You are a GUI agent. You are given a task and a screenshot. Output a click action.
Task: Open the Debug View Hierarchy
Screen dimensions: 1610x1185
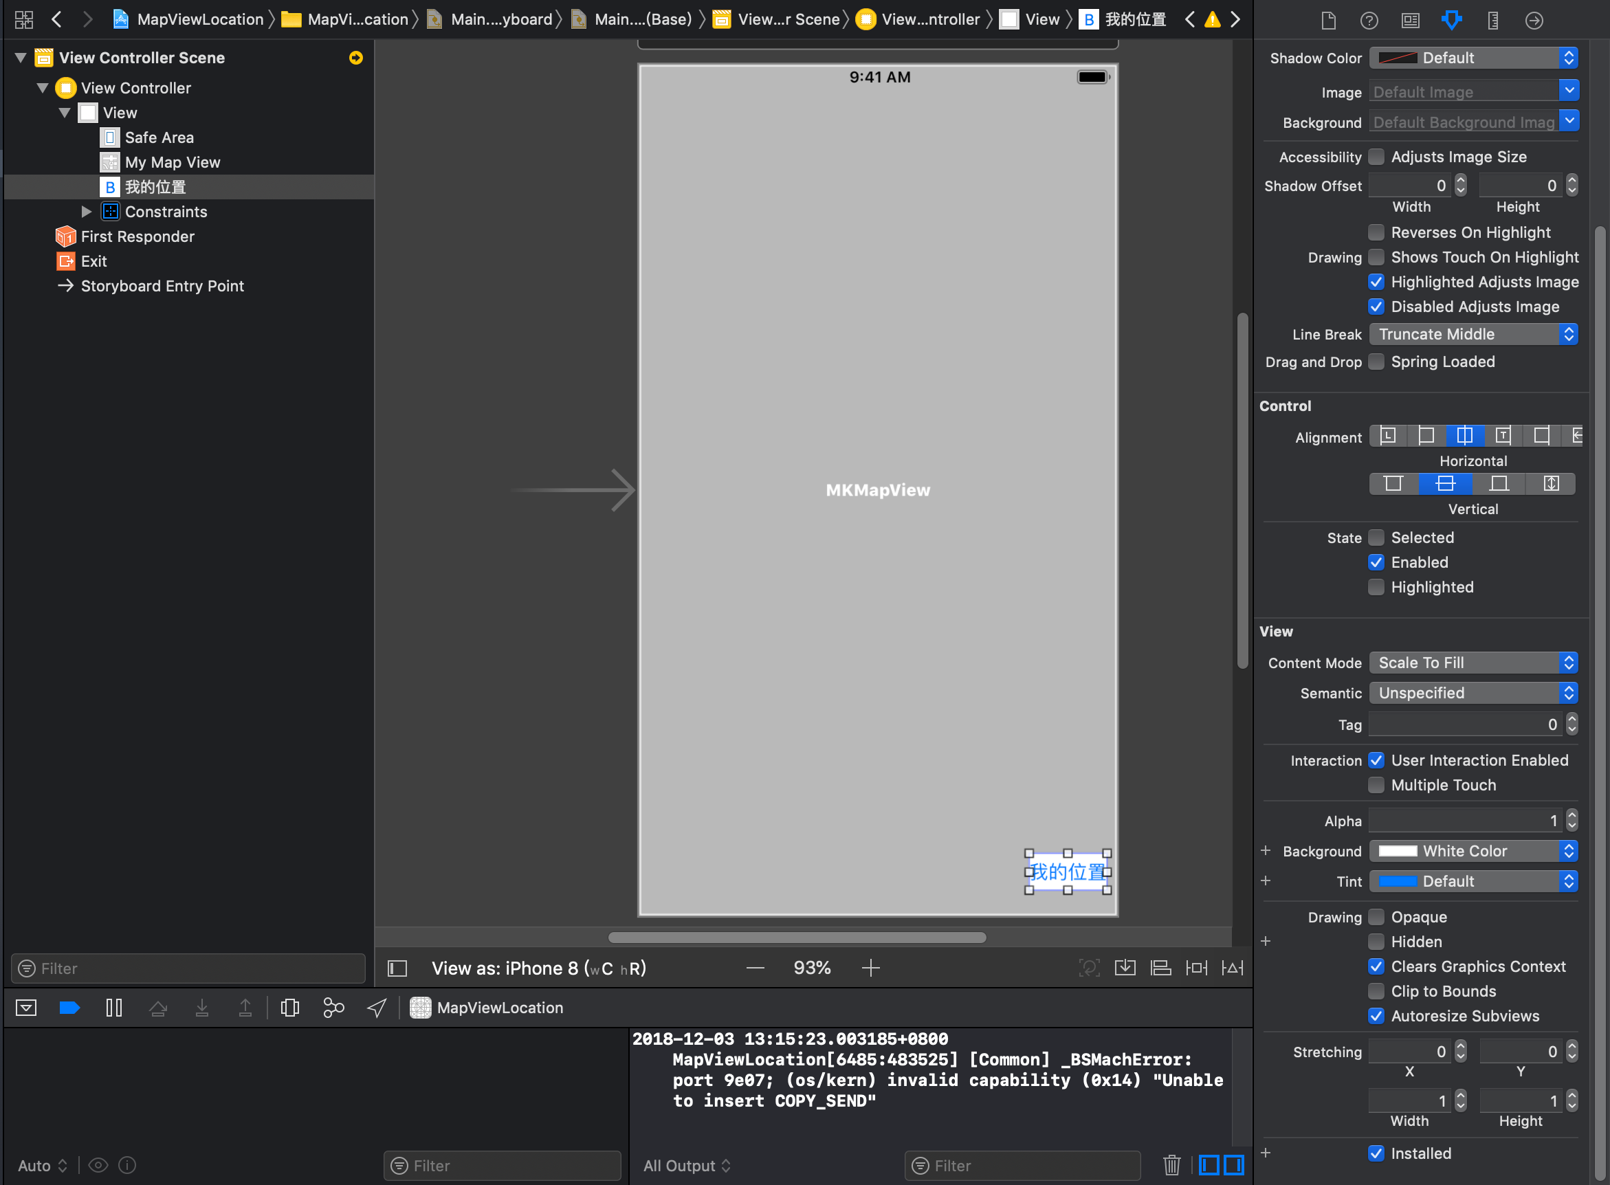pos(290,1008)
